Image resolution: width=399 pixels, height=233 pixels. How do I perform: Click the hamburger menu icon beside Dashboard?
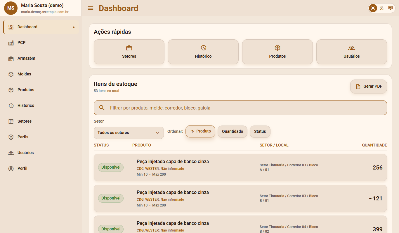pyautogui.click(x=91, y=8)
